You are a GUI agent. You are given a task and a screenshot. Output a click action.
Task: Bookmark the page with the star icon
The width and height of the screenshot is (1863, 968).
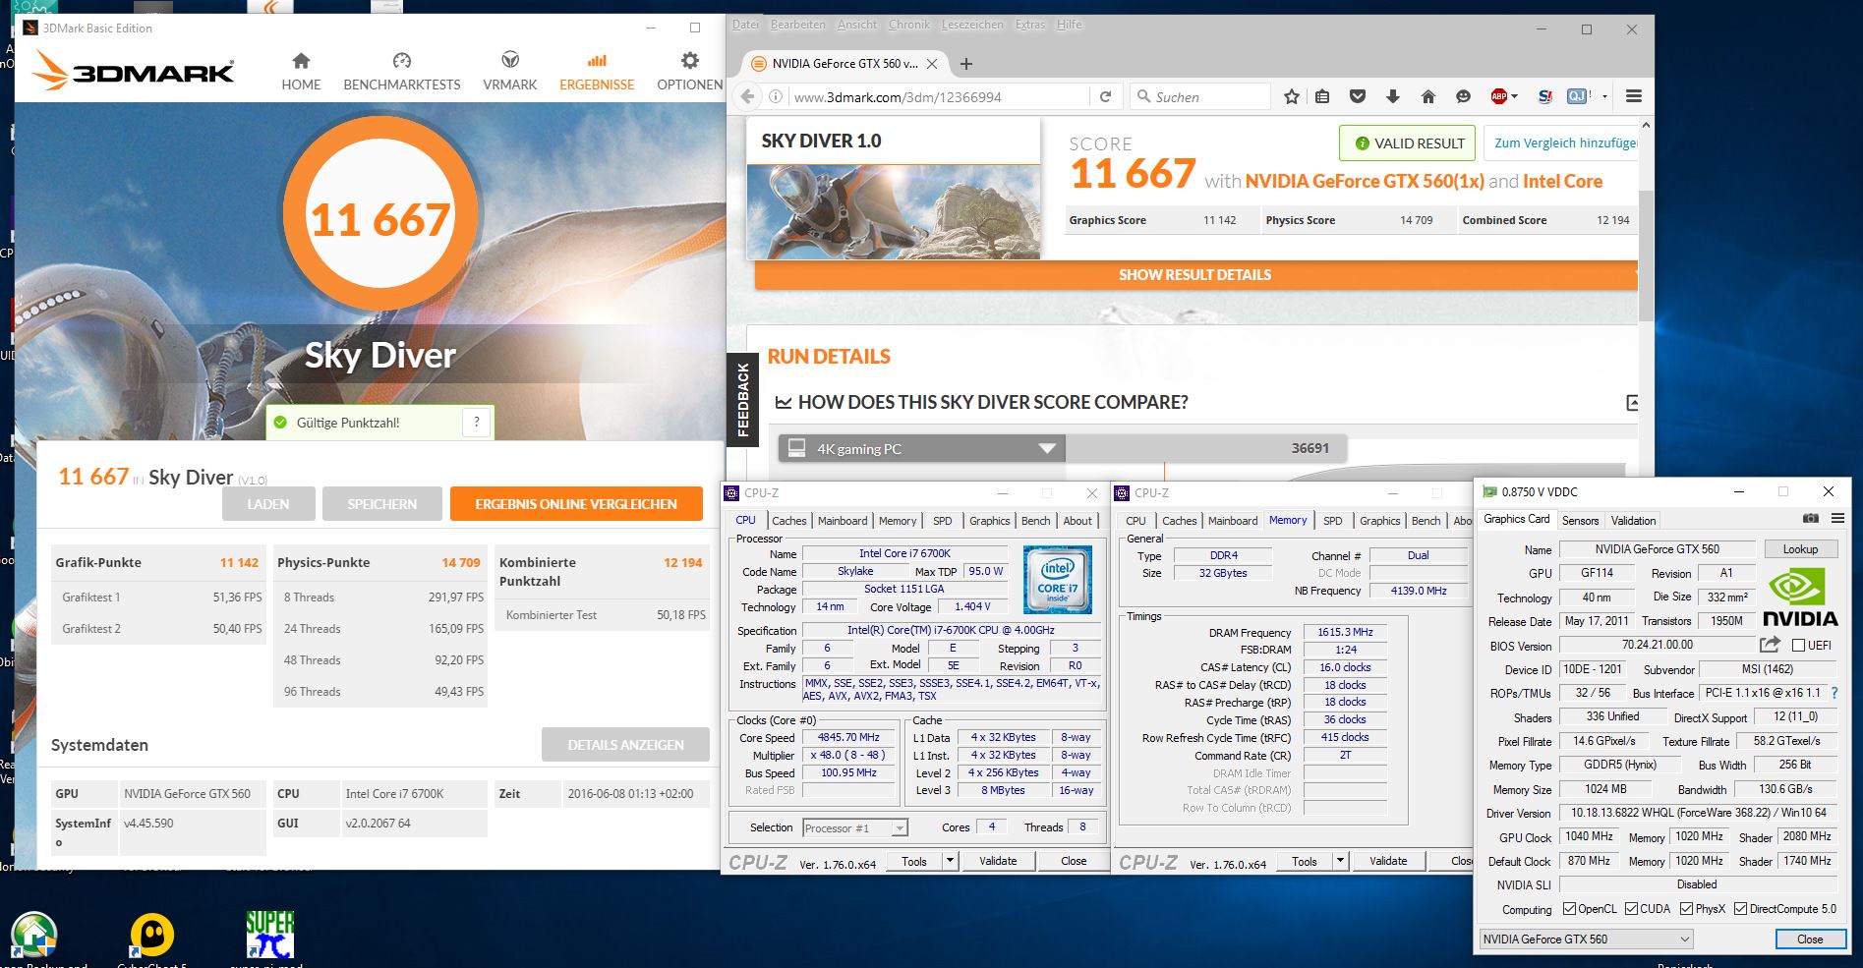pyautogui.click(x=1292, y=96)
